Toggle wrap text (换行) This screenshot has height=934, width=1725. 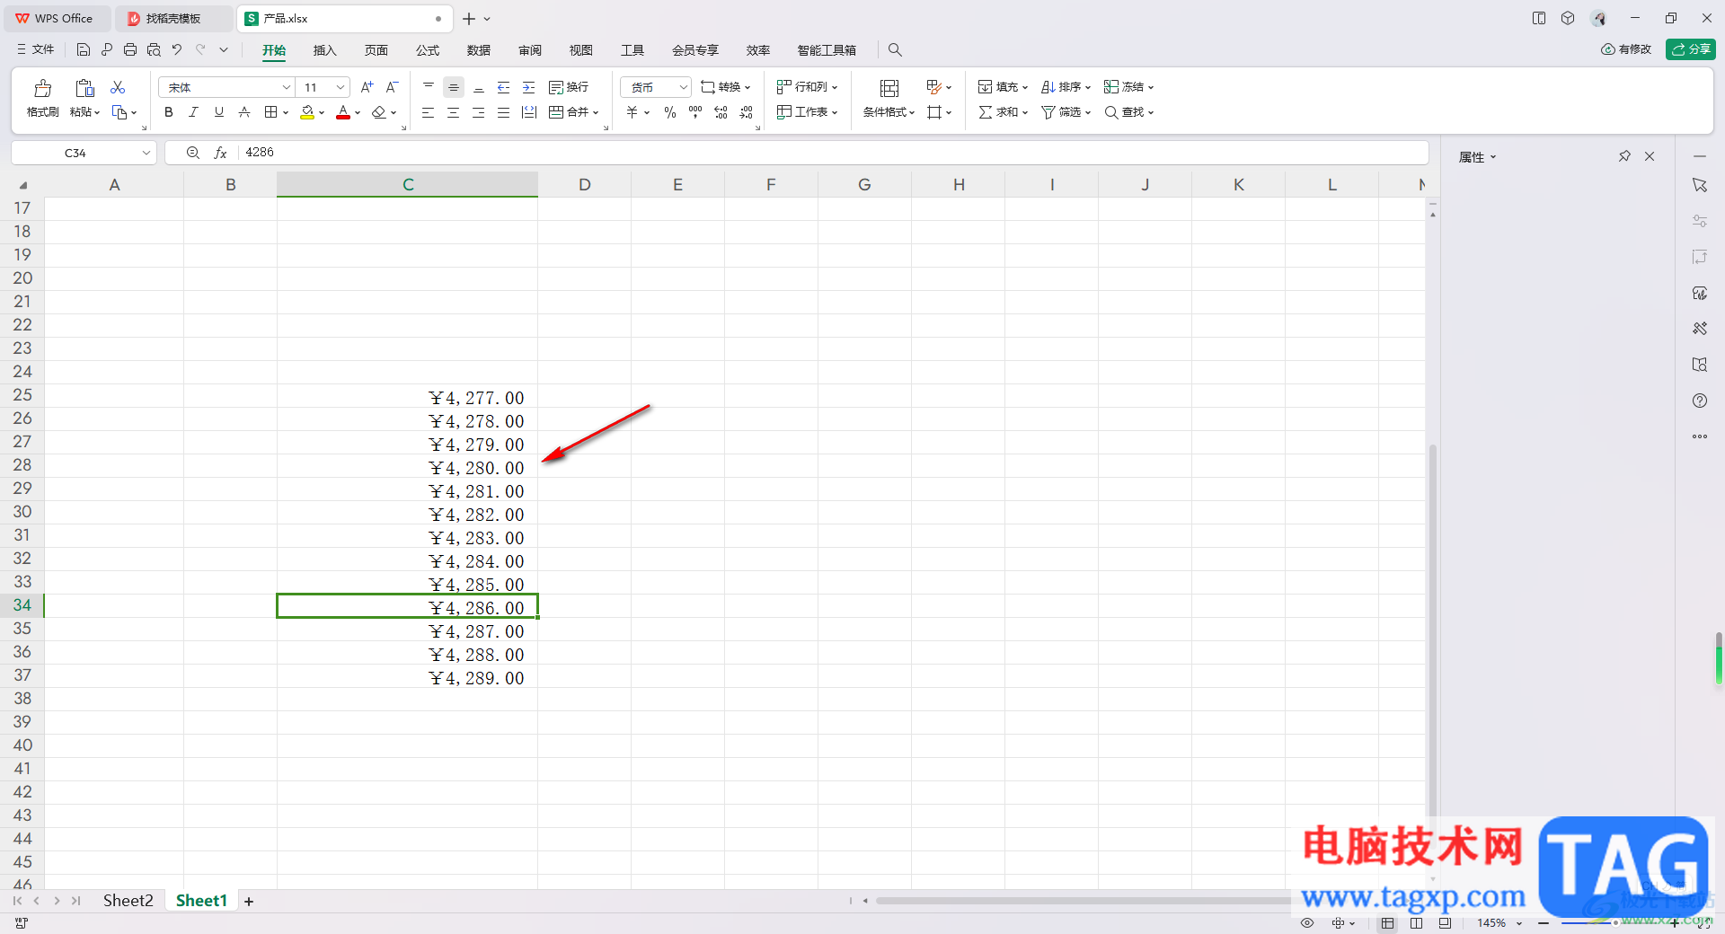tap(569, 87)
